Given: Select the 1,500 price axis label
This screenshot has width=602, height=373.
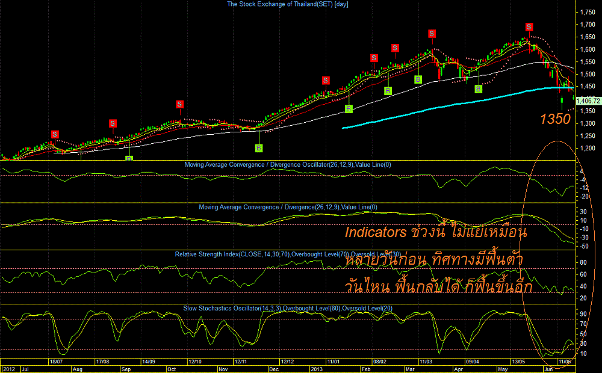Looking at the screenshot, I should click(588, 74).
